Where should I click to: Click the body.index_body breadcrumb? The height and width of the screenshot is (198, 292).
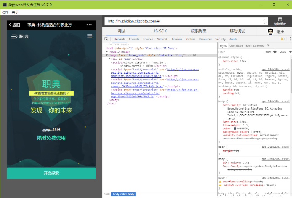coord(123,194)
